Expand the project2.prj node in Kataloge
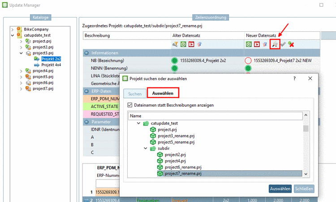The width and height of the screenshot is (336, 202). pyautogui.click(x=21, y=47)
